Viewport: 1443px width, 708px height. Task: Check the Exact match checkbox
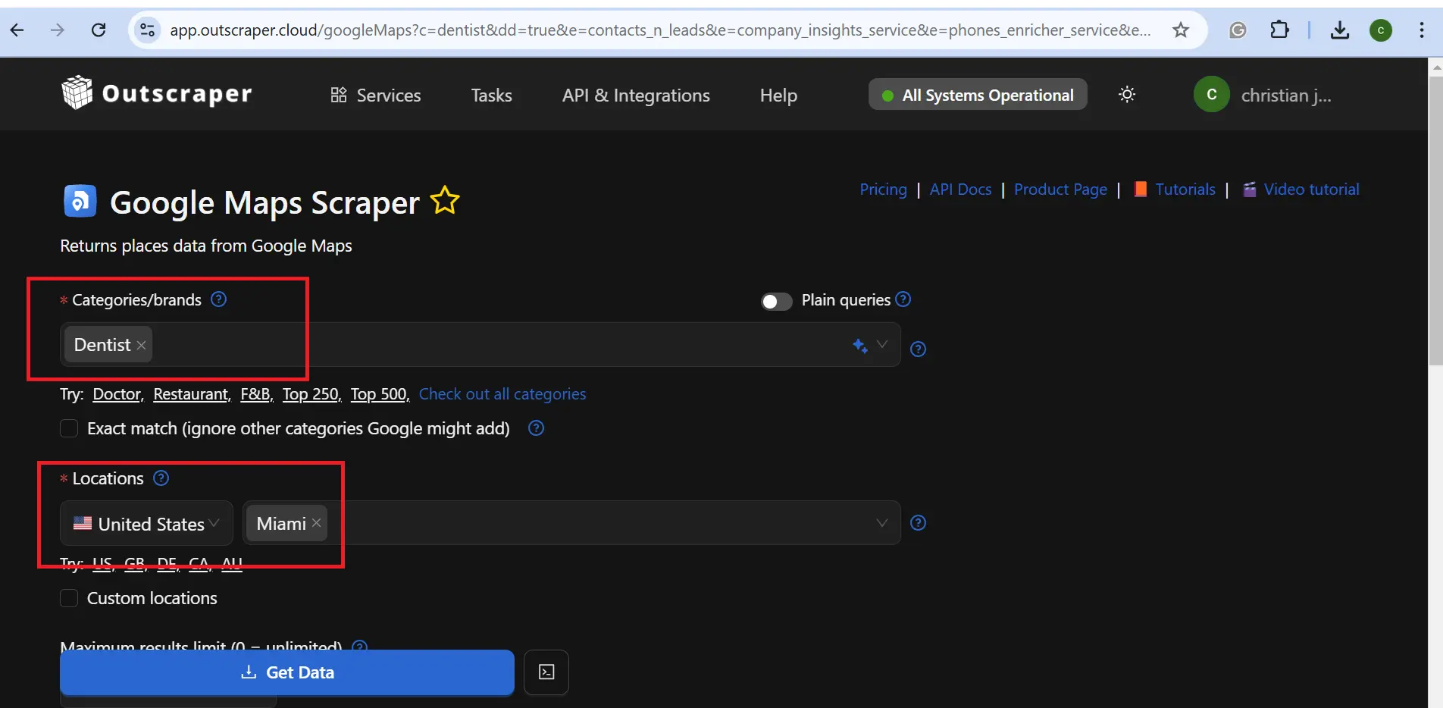point(69,429)
